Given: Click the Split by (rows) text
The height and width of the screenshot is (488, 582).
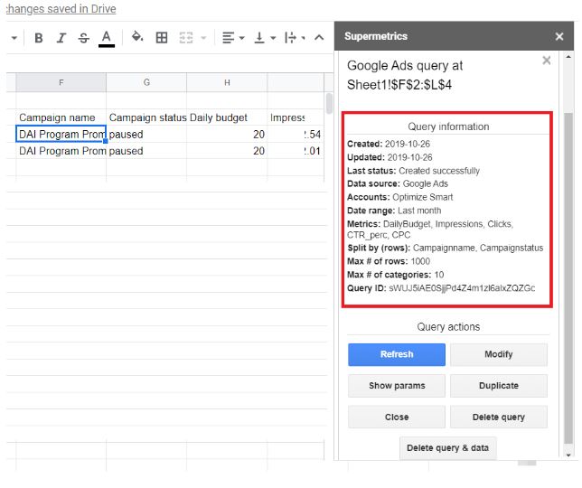Looking at the screenshot, I should click(445, 248).
